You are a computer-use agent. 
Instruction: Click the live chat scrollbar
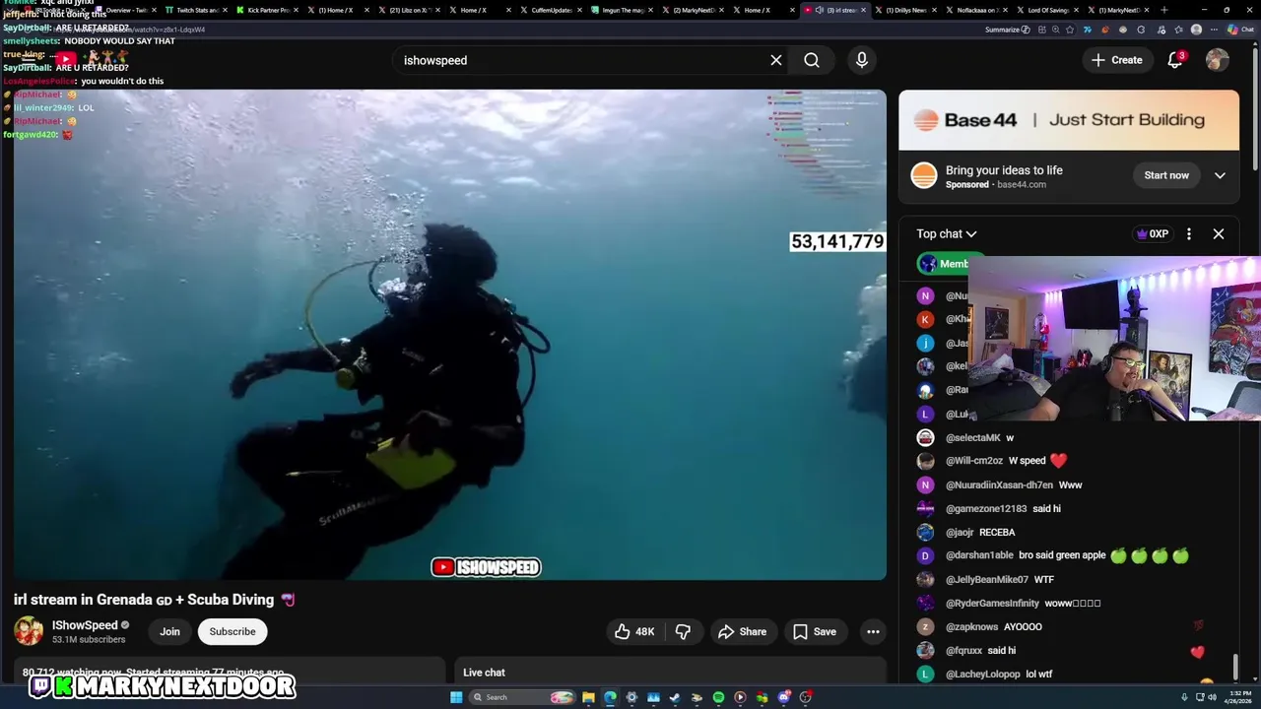pyautogui.click(x=1236, y=667)
